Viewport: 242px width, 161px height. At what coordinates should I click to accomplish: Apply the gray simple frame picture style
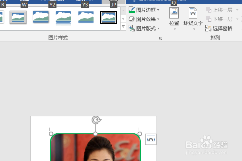(18, 17)
